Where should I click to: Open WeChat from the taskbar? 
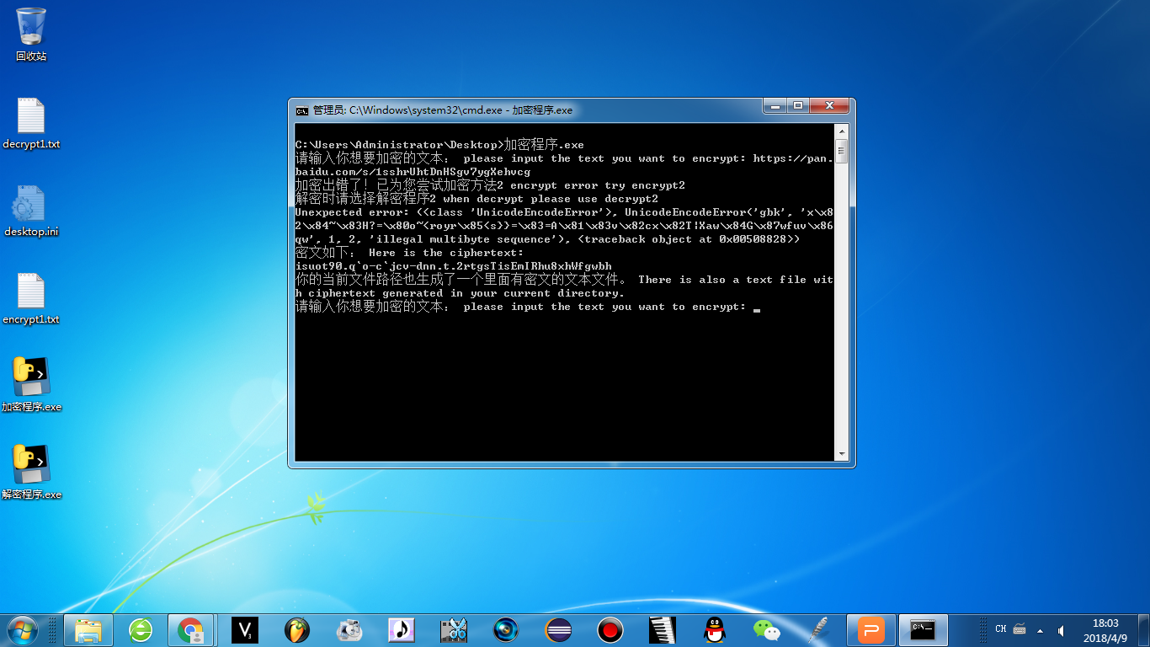(x=767, y=629)
